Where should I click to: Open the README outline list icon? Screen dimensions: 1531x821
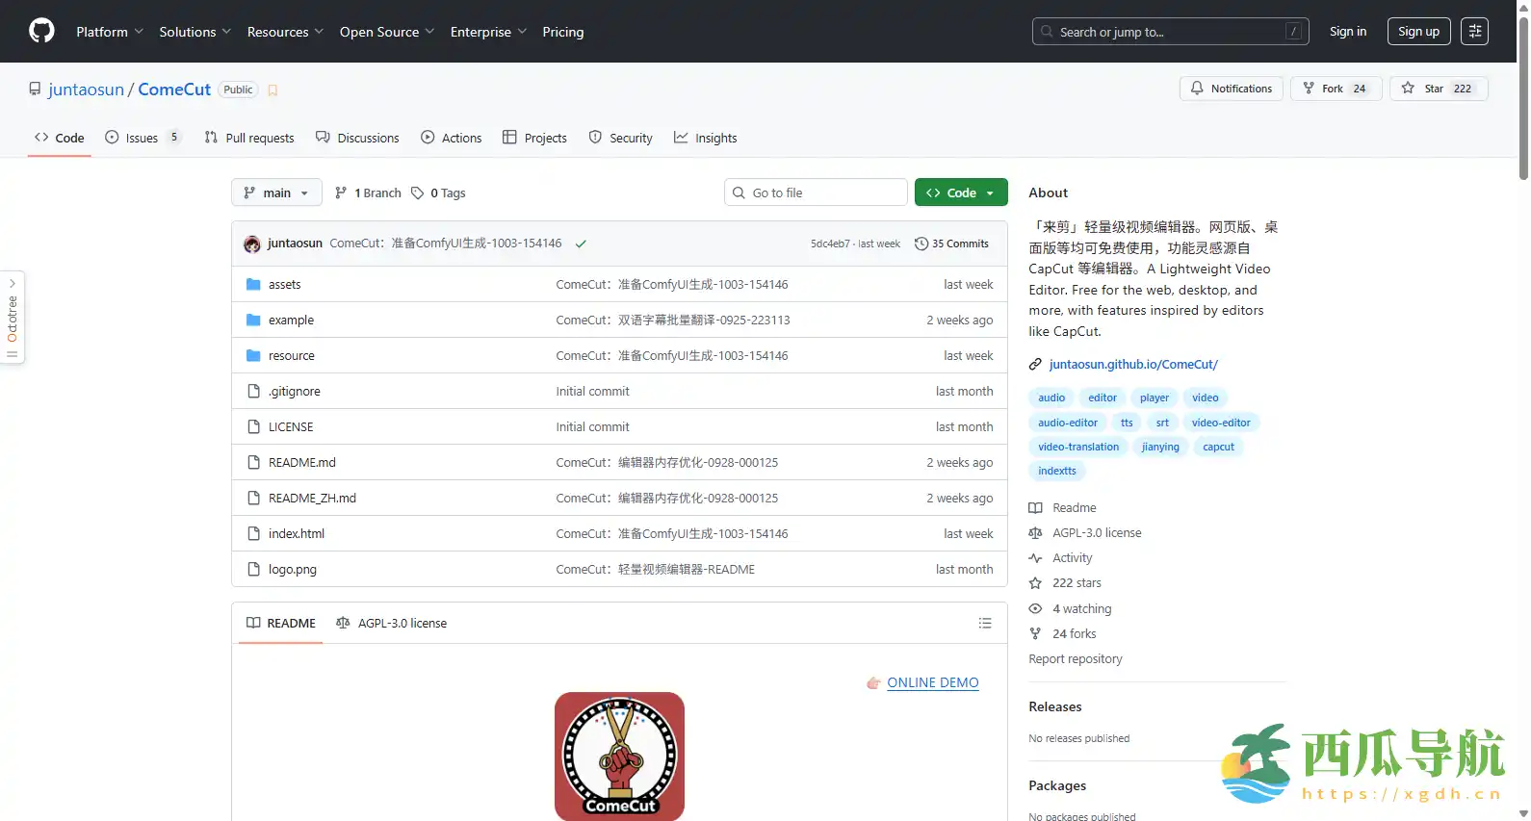984,624
